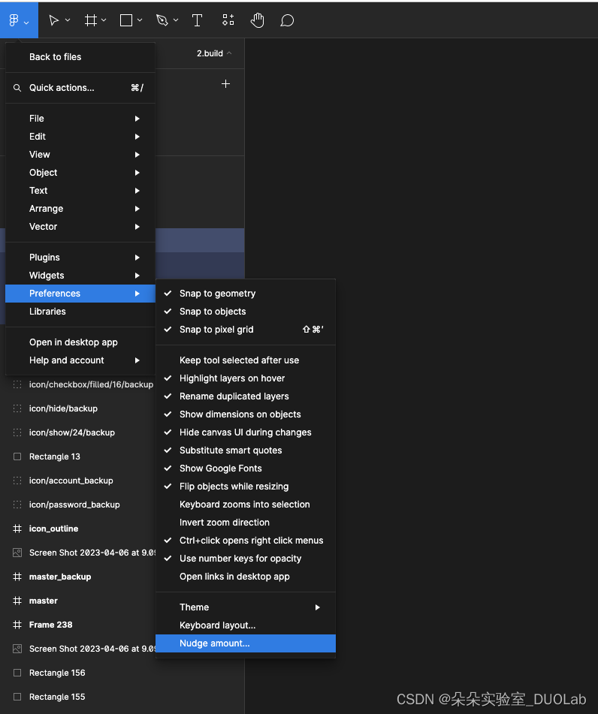598x714 pixels.
Task: Click Back to files
Action: [56, 56]
